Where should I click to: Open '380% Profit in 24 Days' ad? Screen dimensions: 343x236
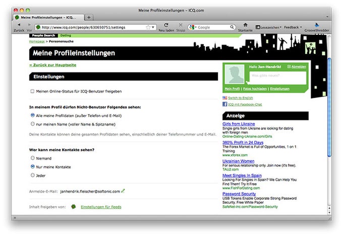pos(243,142)
